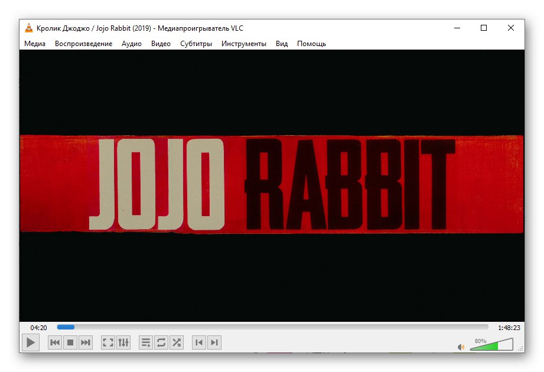The width and height of the screenshot is (544, 372).
Task: Go to previous chapter button
Action: coord(199,342)
